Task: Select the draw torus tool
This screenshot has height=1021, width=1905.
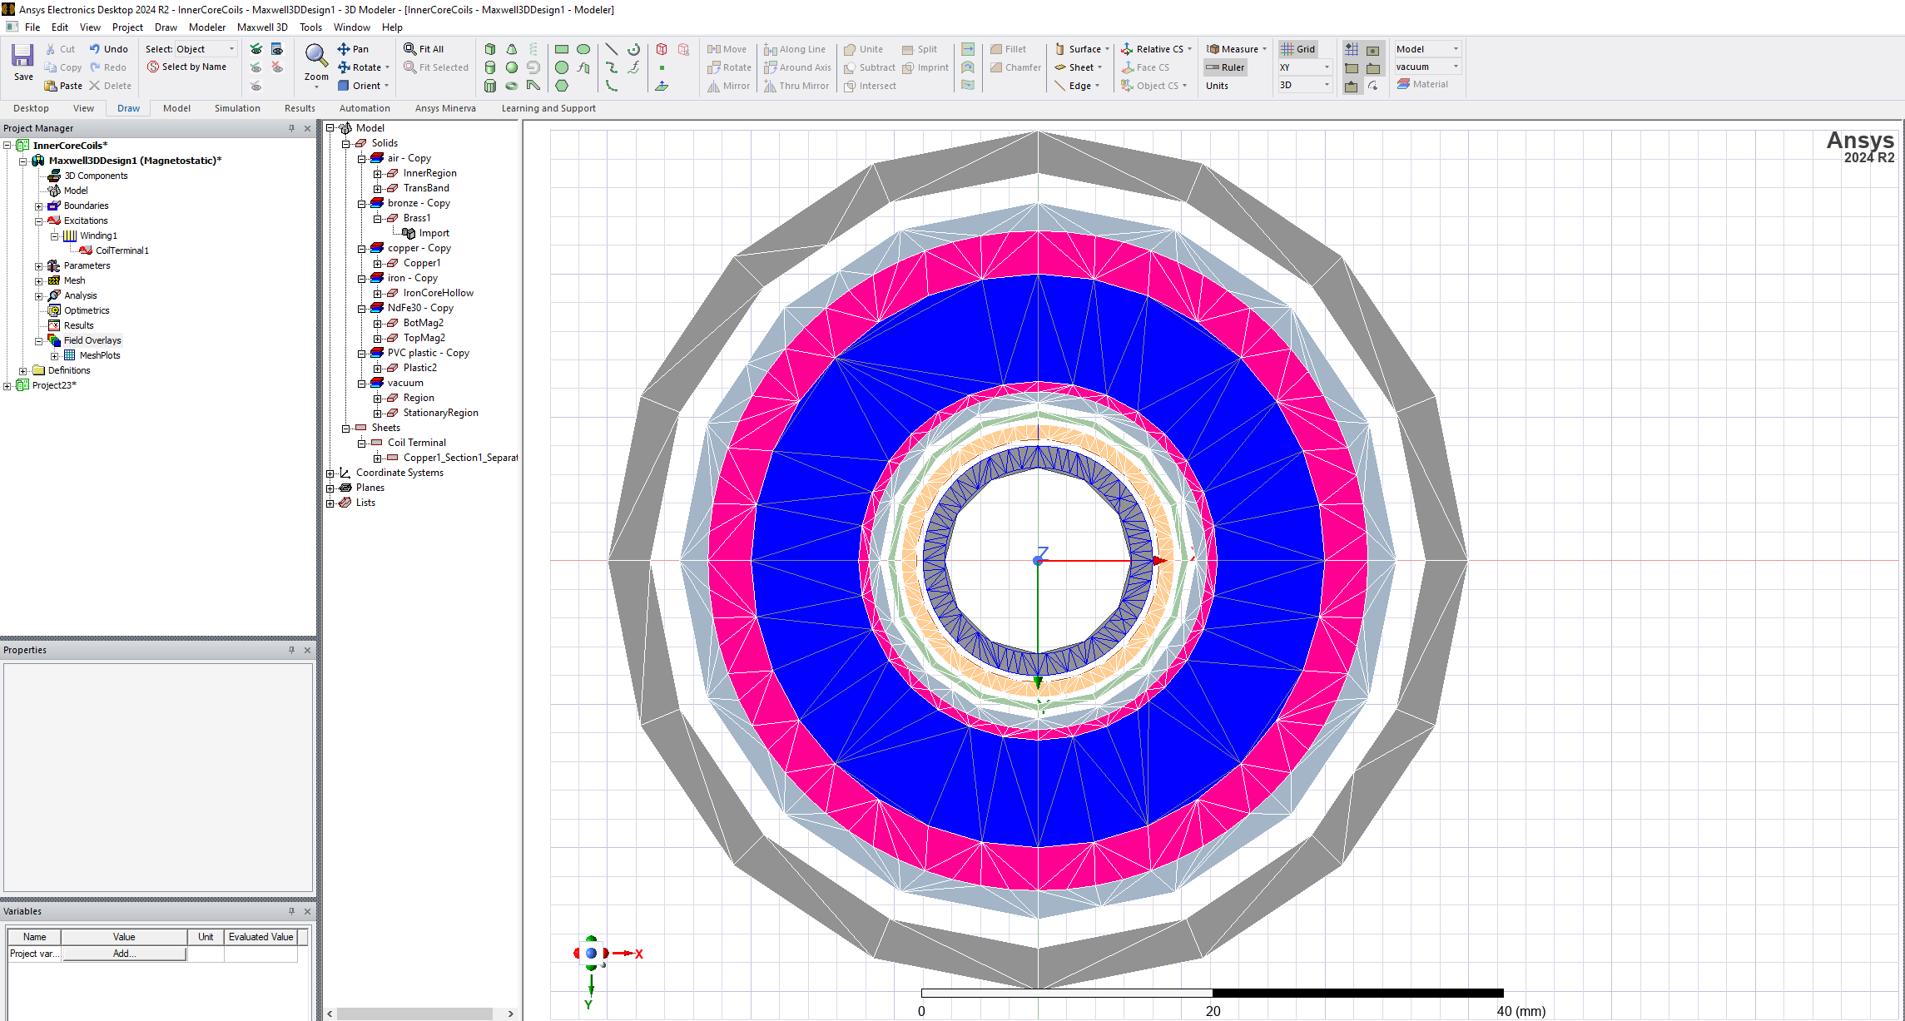Action: point(512,86)
